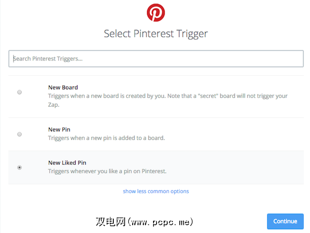
Task: Click the Pinterest logo icon
Action: (156, 13)
